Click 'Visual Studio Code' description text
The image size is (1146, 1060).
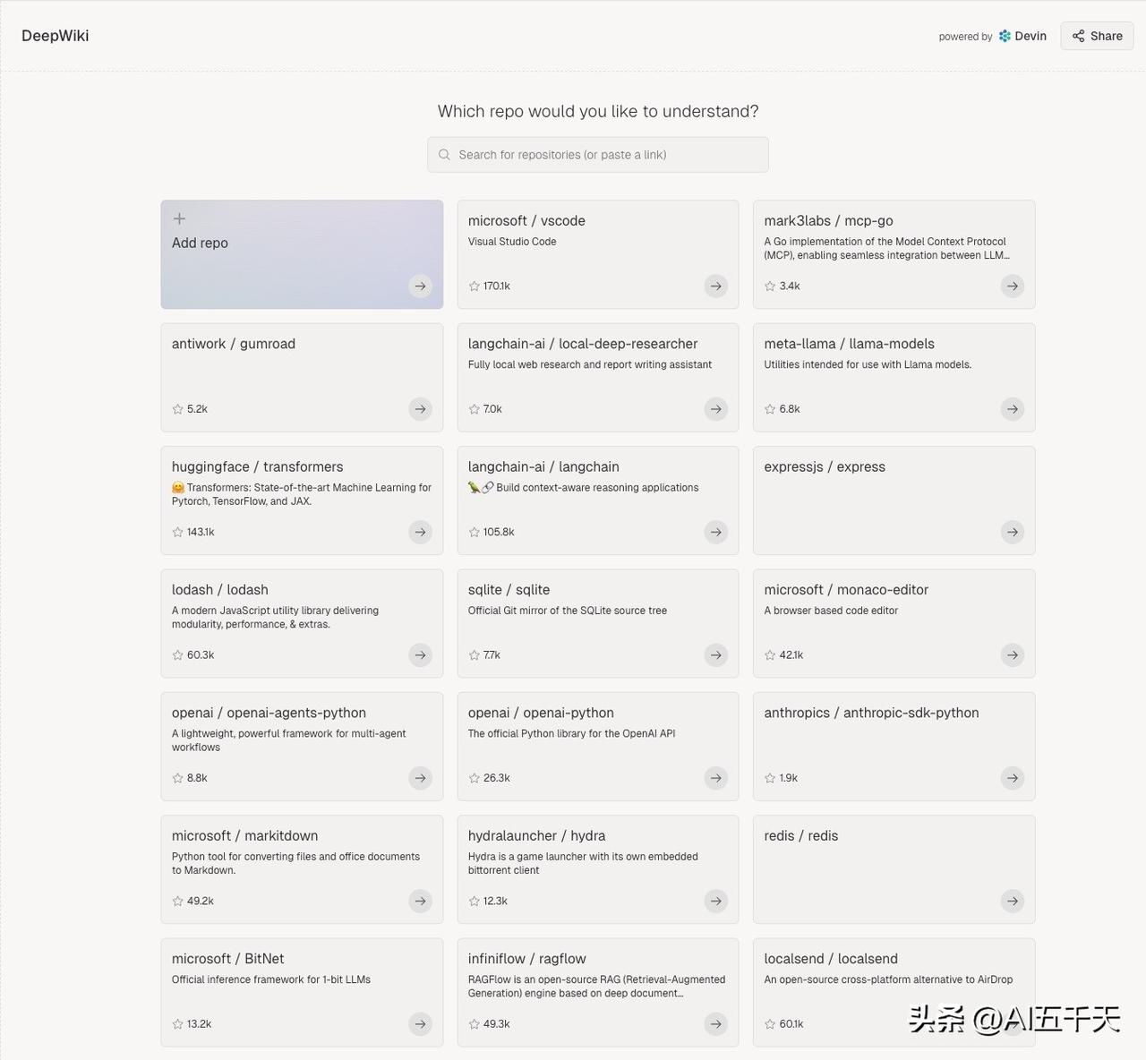[x=512, y=242]
